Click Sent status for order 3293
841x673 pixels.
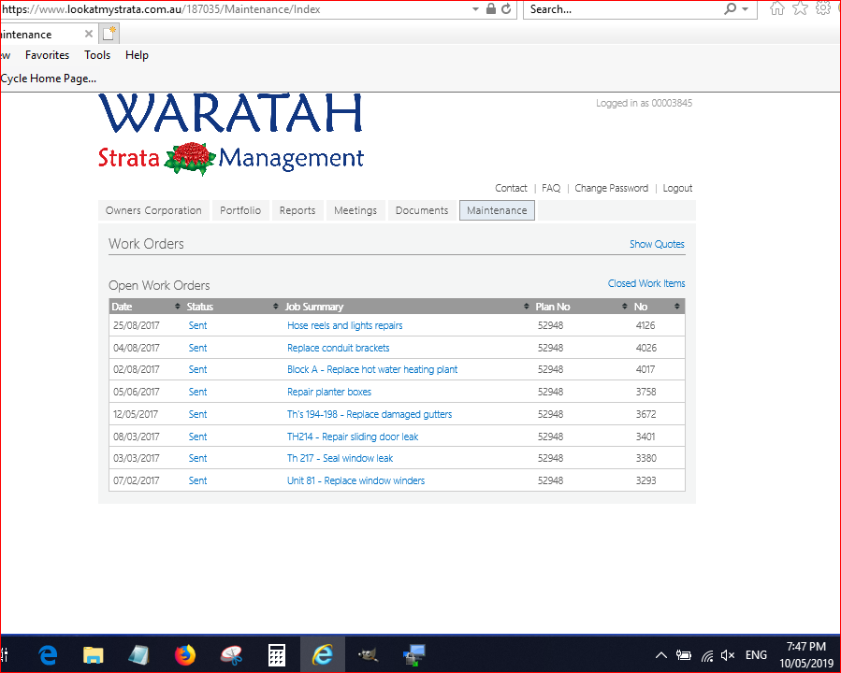pyautogui.click(x=198, y=480)
